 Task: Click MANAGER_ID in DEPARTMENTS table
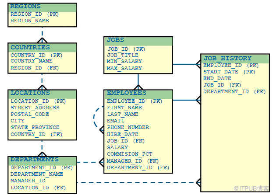point(28,181)
